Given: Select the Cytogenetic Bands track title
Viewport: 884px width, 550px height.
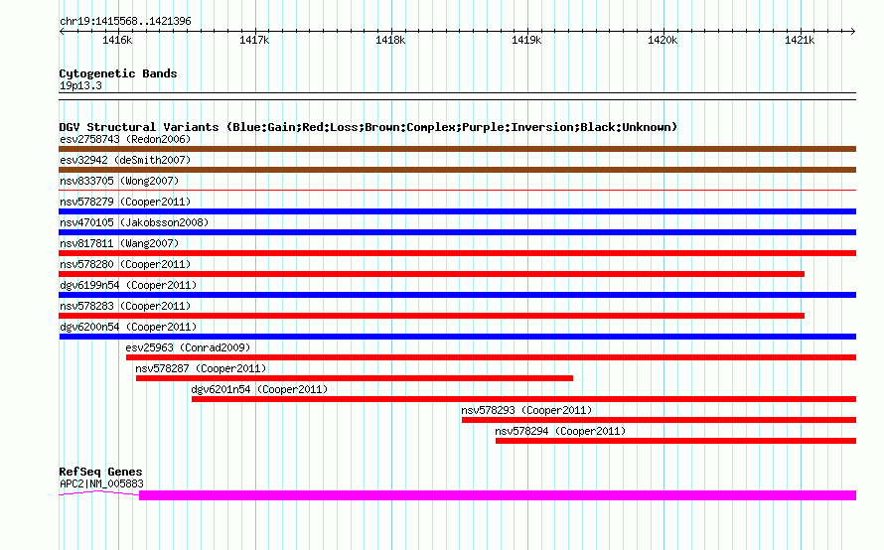Looking at the screenshot, I should click(118, 73).
